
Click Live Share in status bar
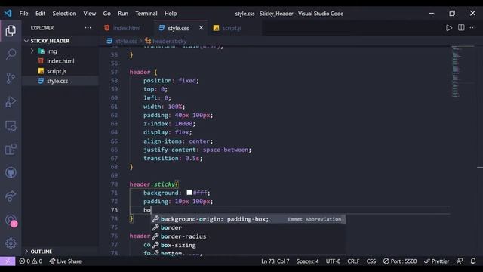click(x=66, y=261)
